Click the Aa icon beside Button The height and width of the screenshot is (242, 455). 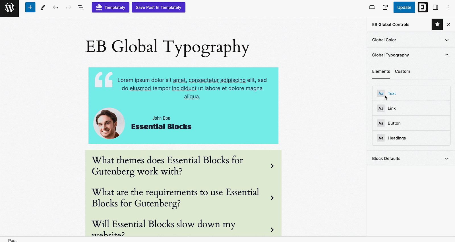[381, 123]
